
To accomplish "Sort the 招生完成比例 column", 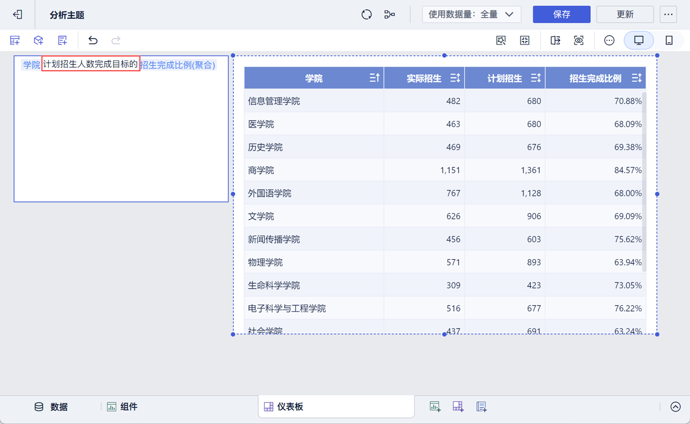I will click(637, 78).
